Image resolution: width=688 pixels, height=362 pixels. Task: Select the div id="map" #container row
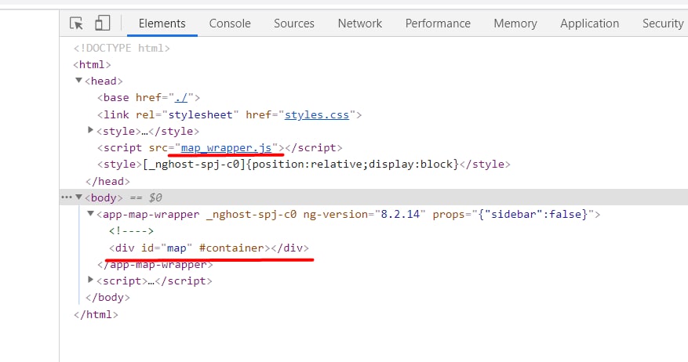[x=209, y=248]
